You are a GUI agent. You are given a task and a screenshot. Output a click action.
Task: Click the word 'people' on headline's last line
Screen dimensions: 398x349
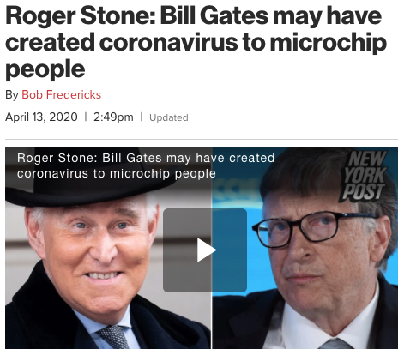(x=45, y=70)
